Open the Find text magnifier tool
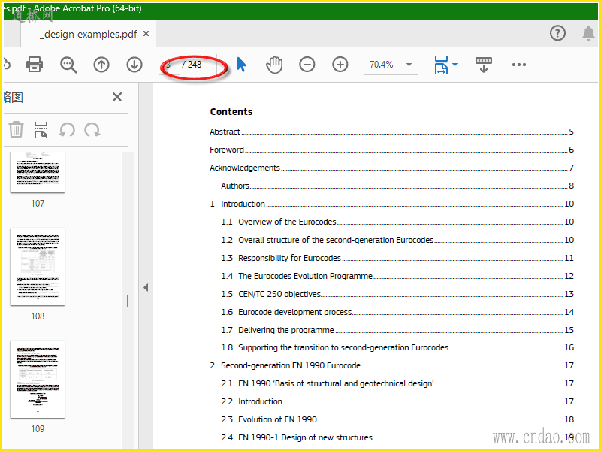Screen dimensions: 601x451 [68, 65]
